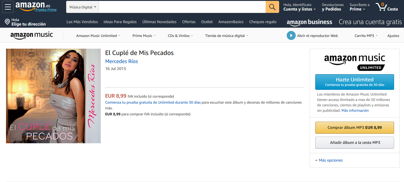The width and height of the screenshot is (404, 182).
Task: Click the Amazon Business logo
Action: [x=310, y=22]
